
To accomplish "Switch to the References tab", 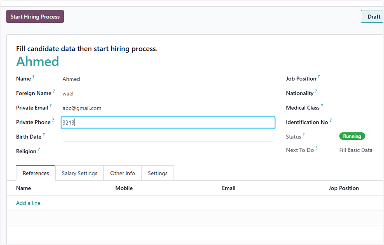I will tap(36, 173).
